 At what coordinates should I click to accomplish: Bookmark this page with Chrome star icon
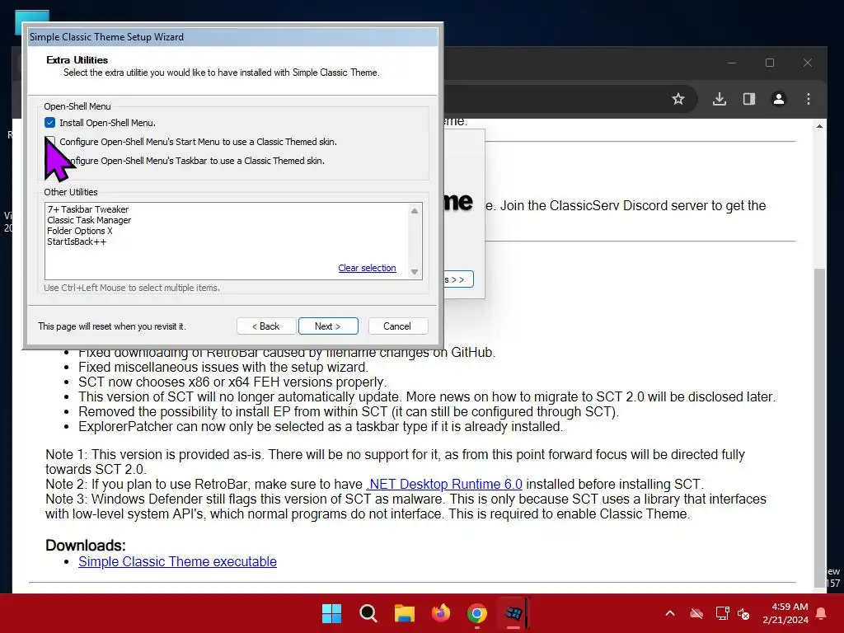(x=678, y=99)
